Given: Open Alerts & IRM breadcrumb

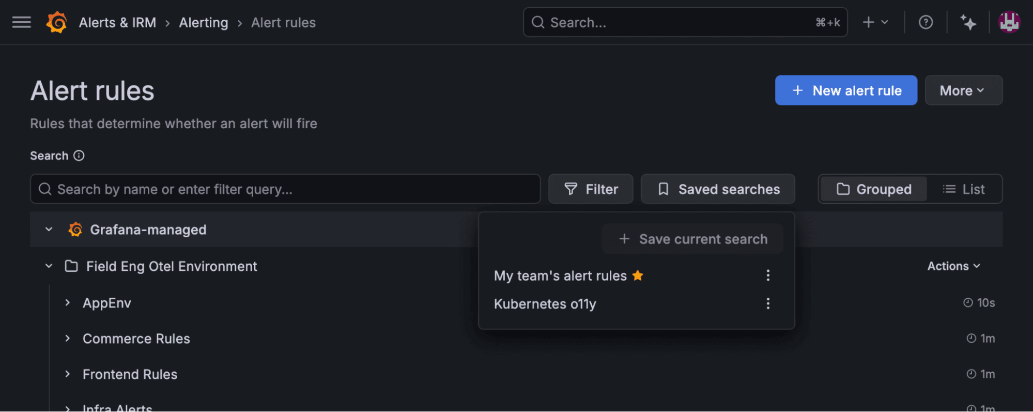Looking at the screenshot, I should point(117,22).
